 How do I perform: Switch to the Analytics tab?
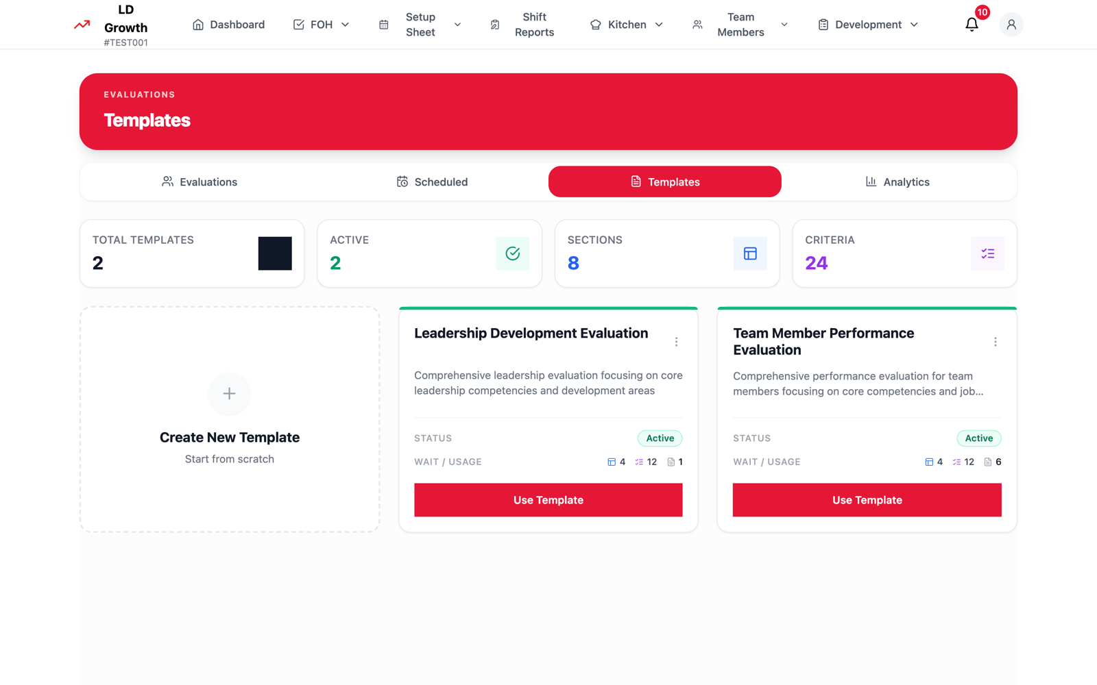[x=897, y=182]
